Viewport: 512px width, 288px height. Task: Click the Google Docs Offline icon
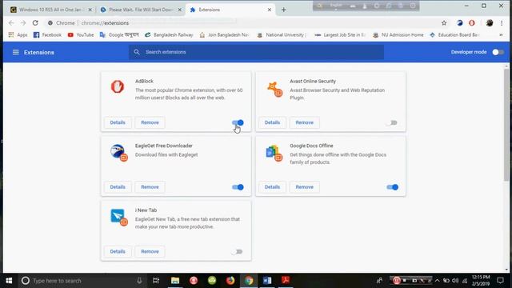274,153
